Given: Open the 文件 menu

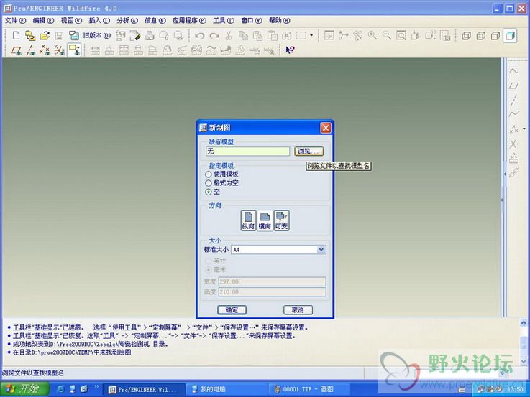Looking at the screenshot, I should pos(16,21).
